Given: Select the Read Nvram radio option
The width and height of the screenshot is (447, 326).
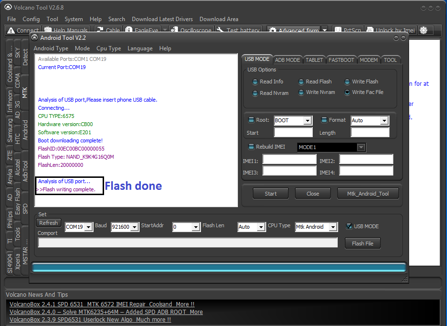Looking at the screenshot, I should pyautogui.click(x=255, y=93).
